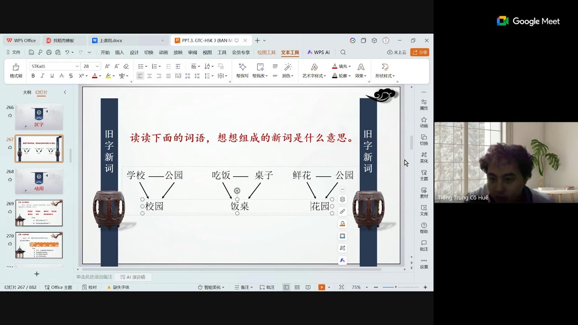Open the 艺术字样式 WordArt styles gallery
578x325 pixels.
coord(314,71)
